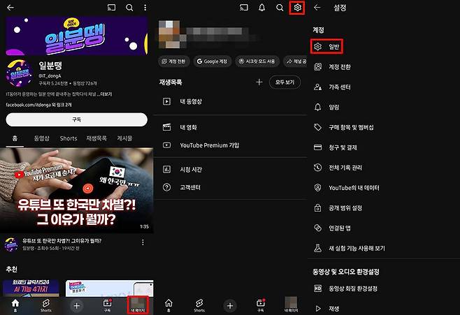
Task: Add a new playlist with the plus icon
Action: [259, 82]
